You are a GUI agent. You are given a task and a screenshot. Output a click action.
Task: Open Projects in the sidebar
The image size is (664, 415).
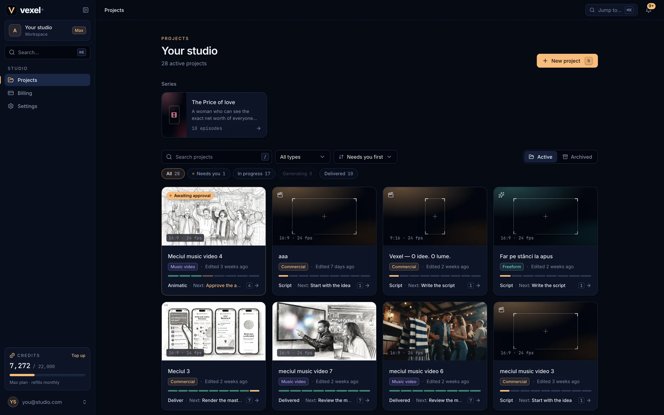coord(47,80)
